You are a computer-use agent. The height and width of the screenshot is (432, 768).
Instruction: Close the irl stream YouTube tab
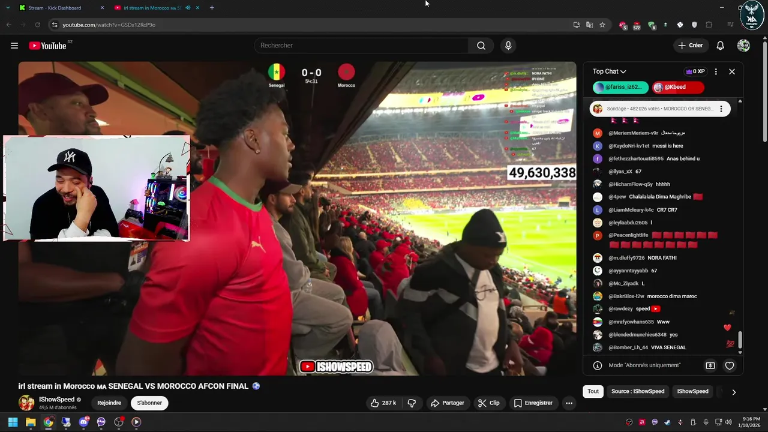[197, 8]
